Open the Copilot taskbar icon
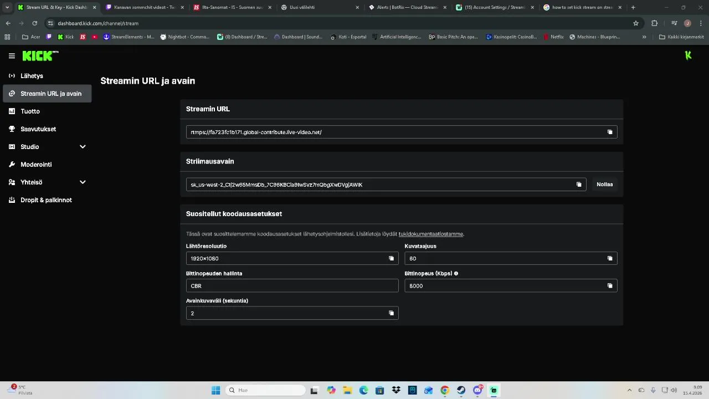Screen dimensions: 709x399 click(331, 390)
